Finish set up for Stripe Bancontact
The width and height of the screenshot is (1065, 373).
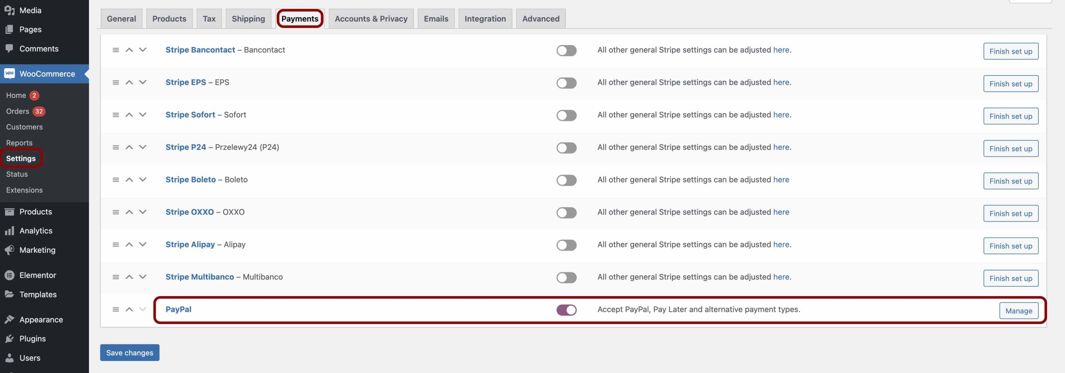pos(1011,51)
